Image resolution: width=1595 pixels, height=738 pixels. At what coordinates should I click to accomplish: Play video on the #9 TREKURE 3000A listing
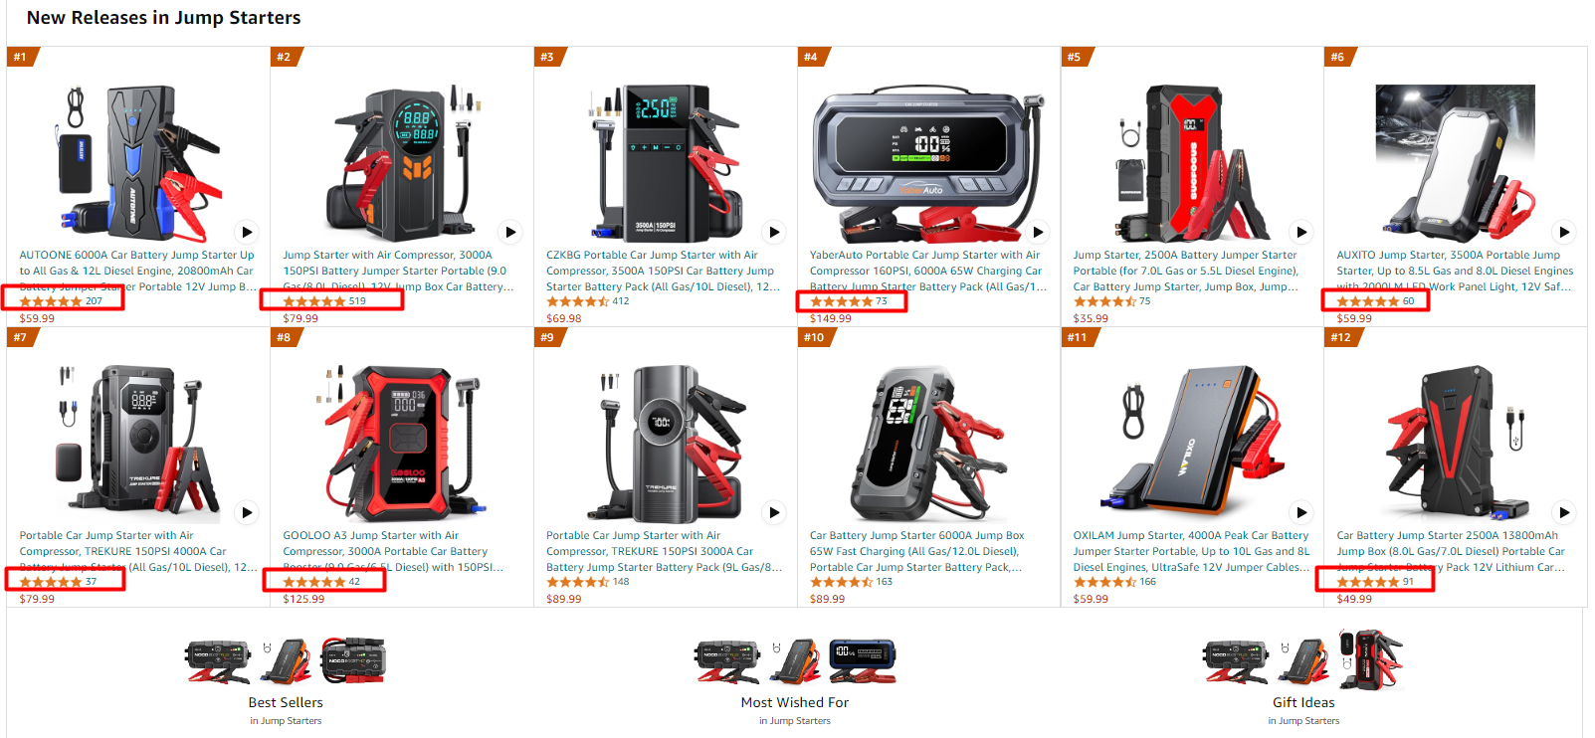point(774,512)
